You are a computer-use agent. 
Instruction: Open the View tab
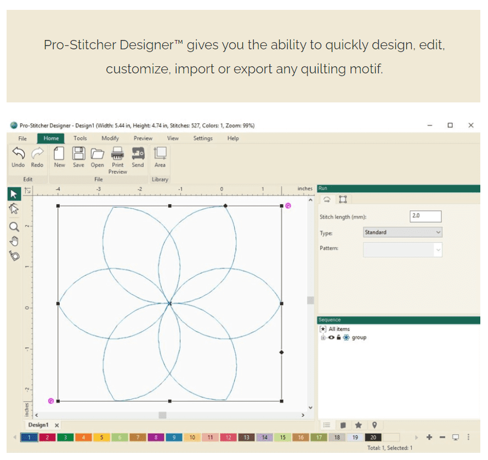[173, 139]
